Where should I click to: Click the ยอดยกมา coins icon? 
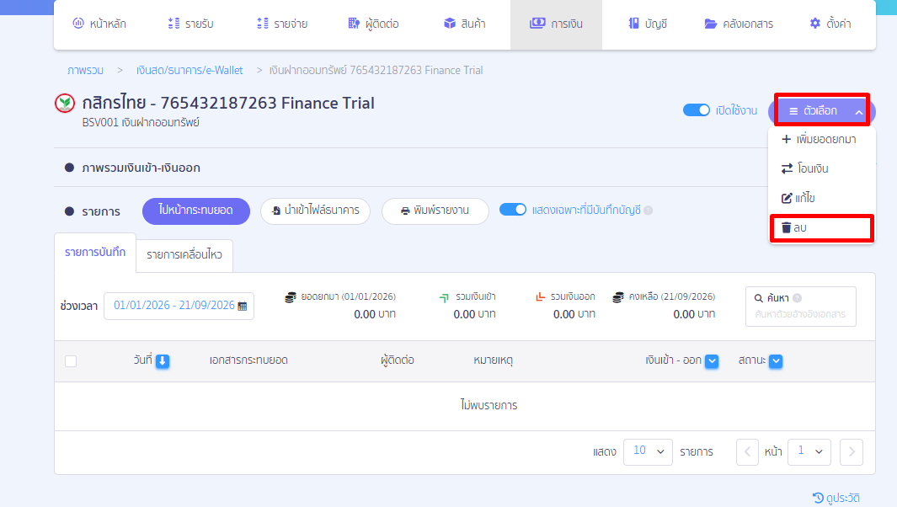click(291, 297)
